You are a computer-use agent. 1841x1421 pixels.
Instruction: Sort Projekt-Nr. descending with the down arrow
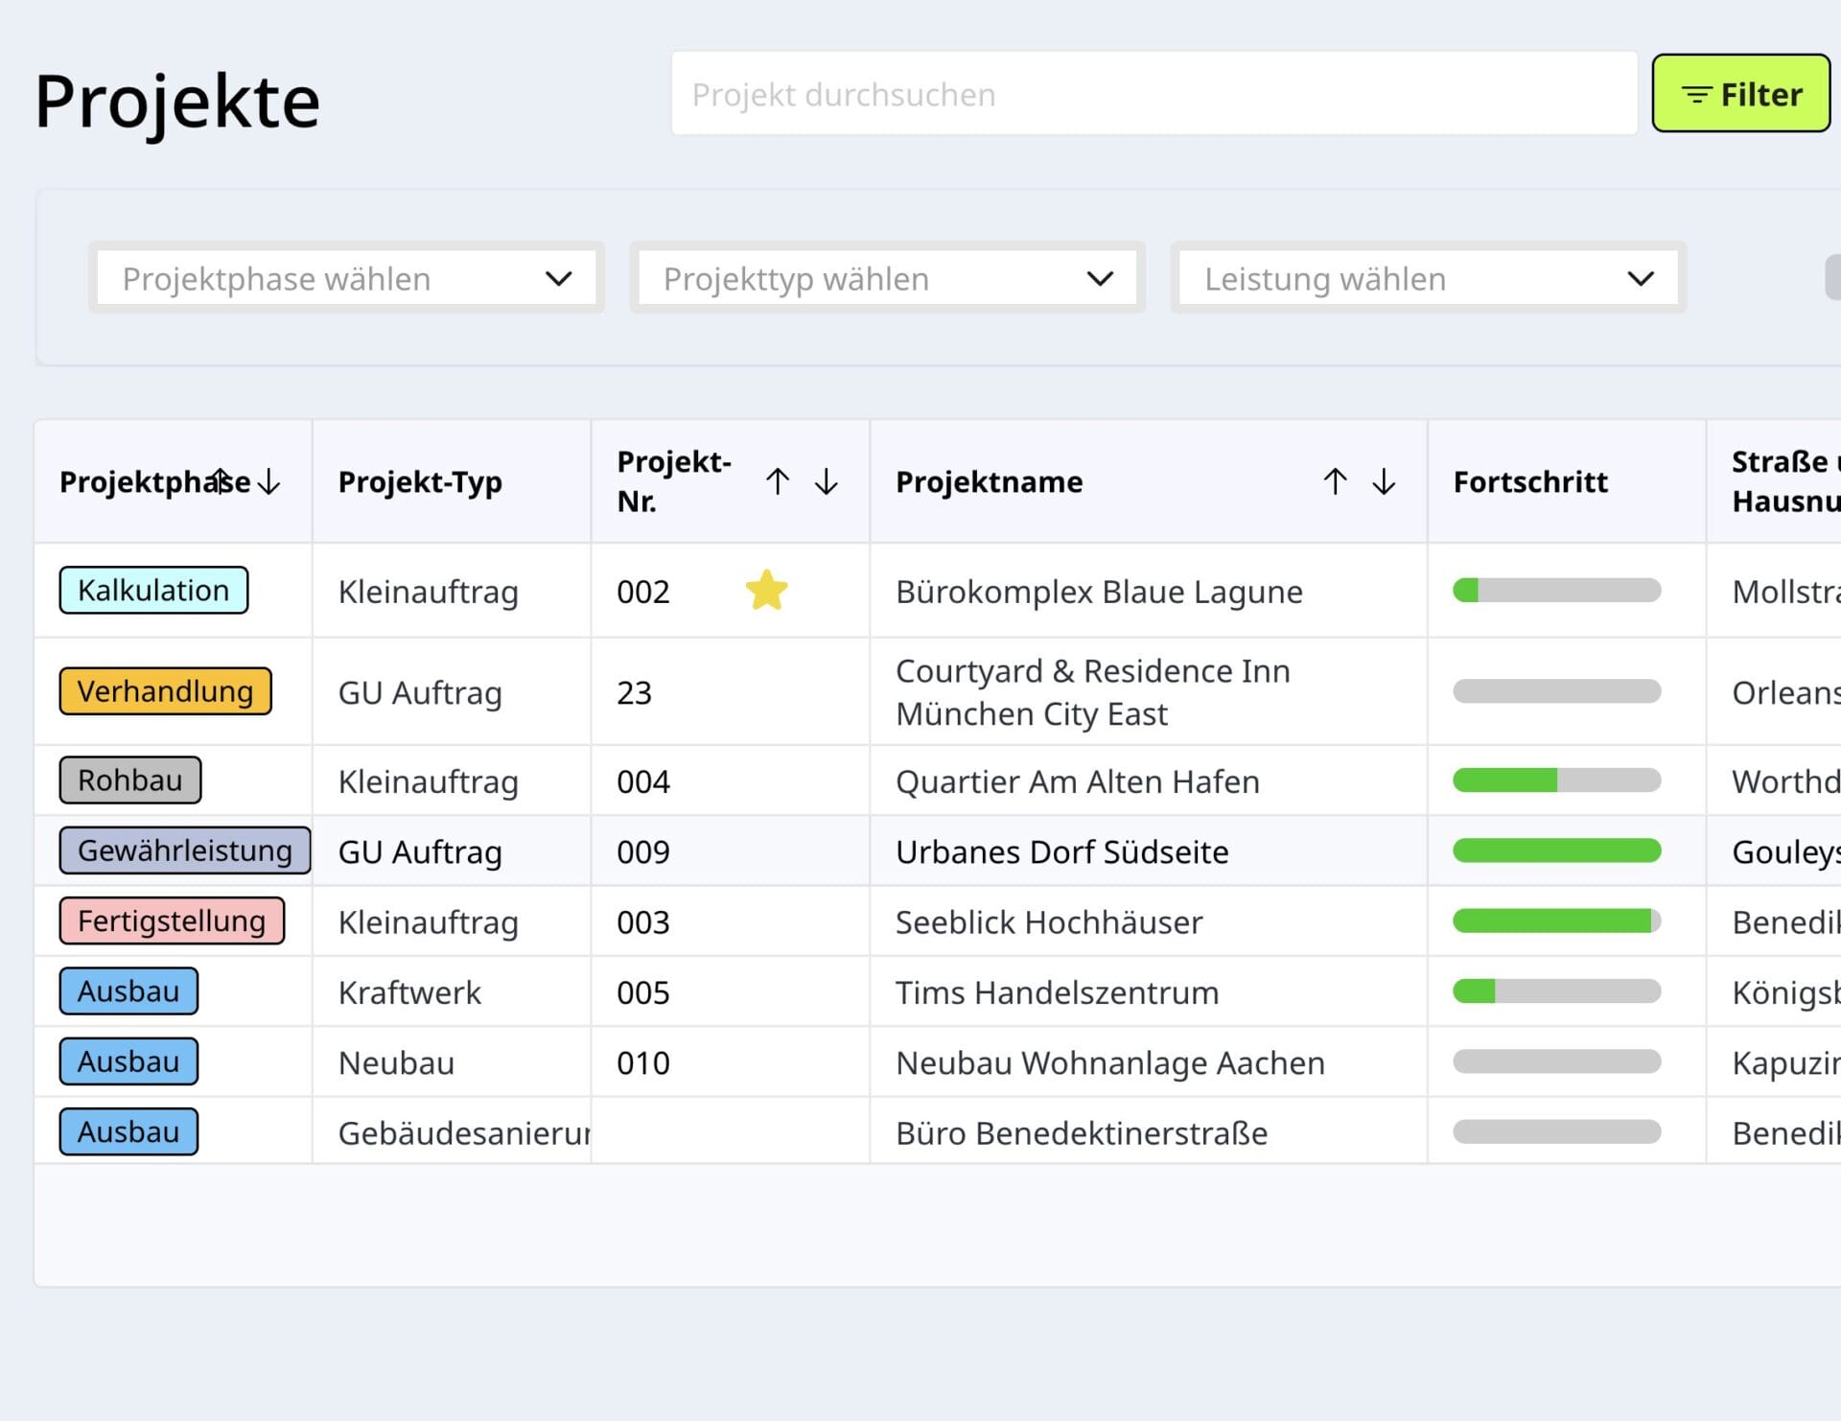coord(825,481)
